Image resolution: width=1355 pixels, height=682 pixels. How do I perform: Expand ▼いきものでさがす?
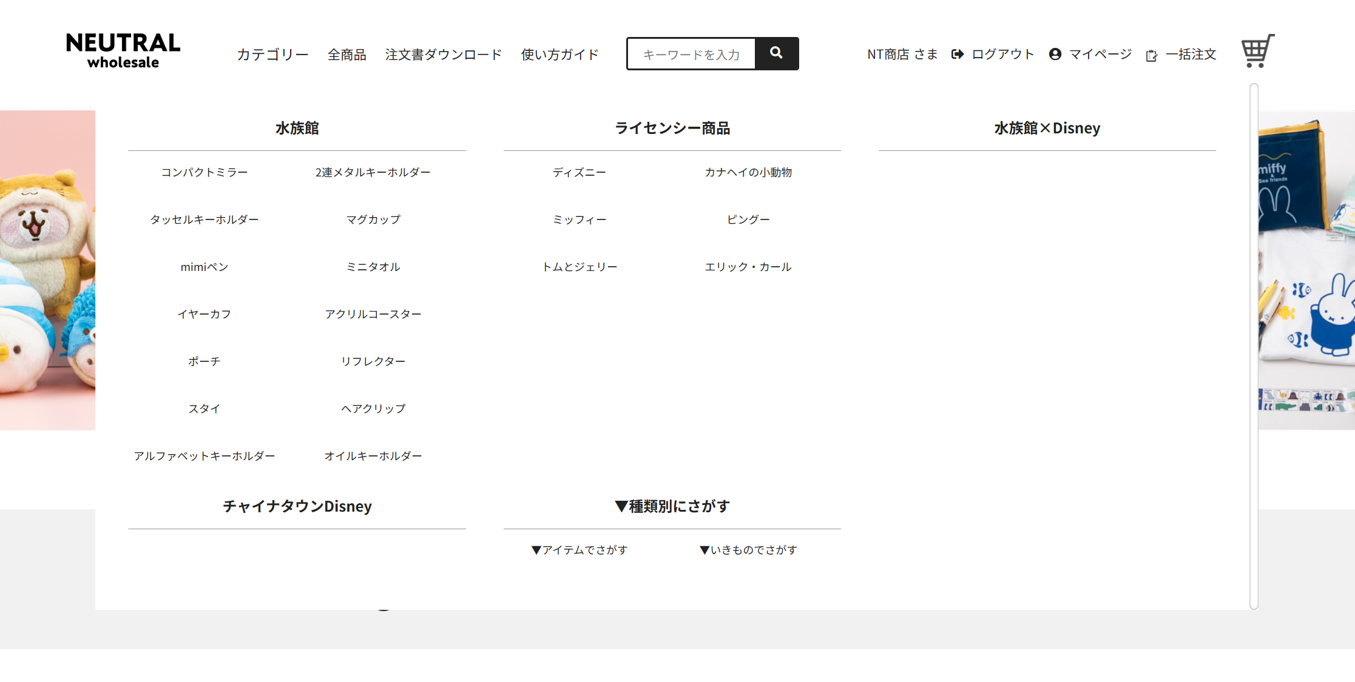pos(748,550)
